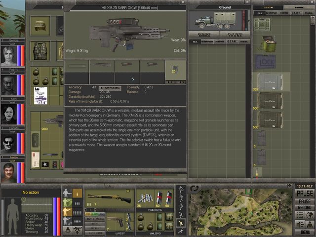Select the three-round burst fire mode
Screen dimensions: 316x237
[x=78, y=203]
